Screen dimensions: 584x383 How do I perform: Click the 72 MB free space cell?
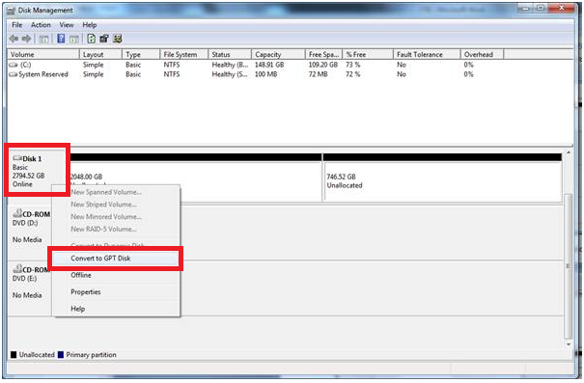pos(319,74)
